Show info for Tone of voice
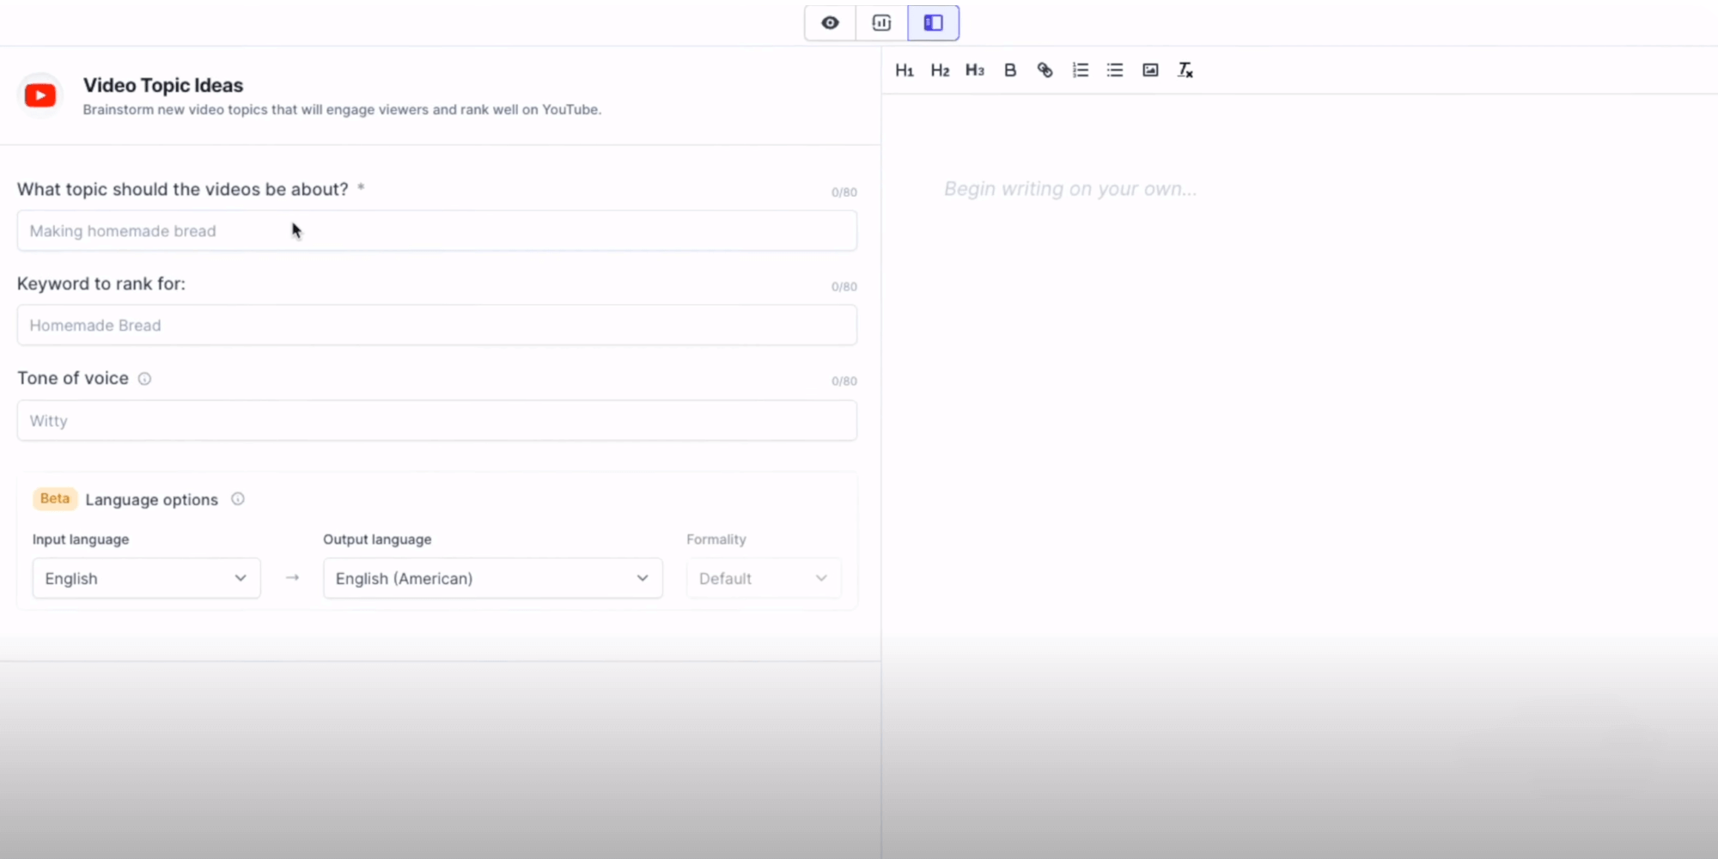Image resolution: width=1718 pixels, height=859 pixels. 145,379
